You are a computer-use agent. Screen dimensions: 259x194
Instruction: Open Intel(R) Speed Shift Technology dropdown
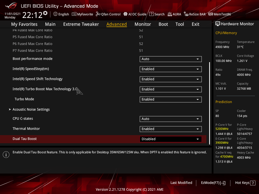(x=171, y=79)
